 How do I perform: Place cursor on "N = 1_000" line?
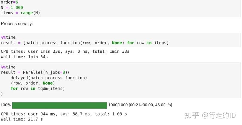pyautogui.click(x=12, y=7)
